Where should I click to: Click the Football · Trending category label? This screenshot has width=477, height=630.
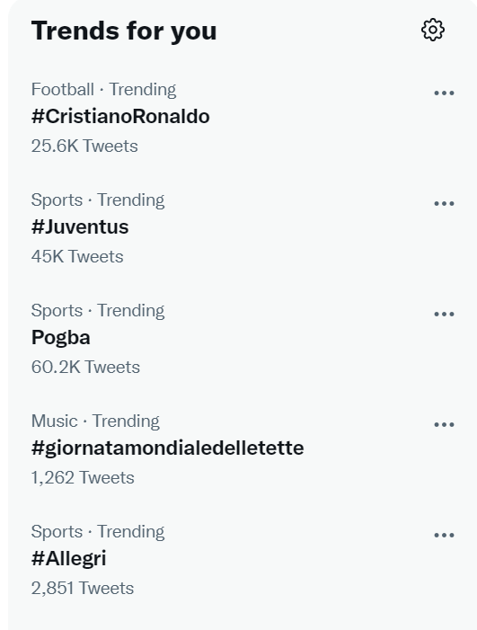pyautogui.click(x=103, y=90)
